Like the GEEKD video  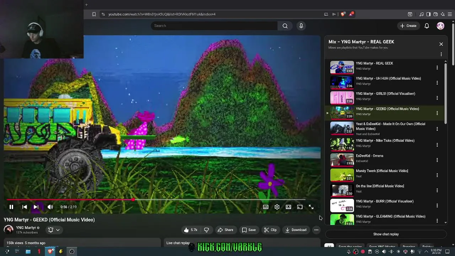pos(190,230)
